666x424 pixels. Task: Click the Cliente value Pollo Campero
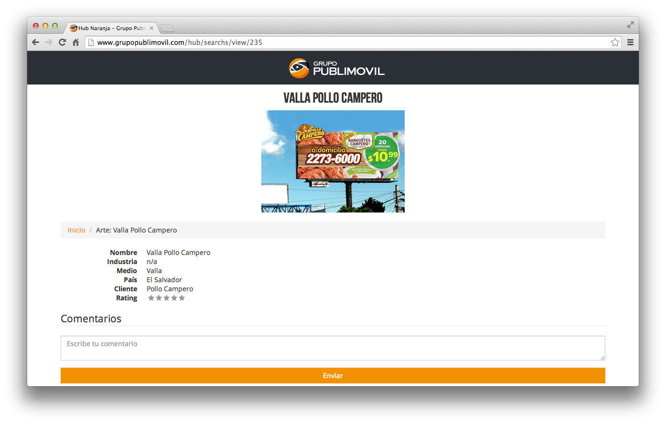tap(170, 289)
